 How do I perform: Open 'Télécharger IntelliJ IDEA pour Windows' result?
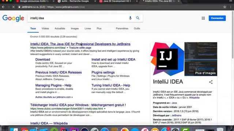pos(78,105)
